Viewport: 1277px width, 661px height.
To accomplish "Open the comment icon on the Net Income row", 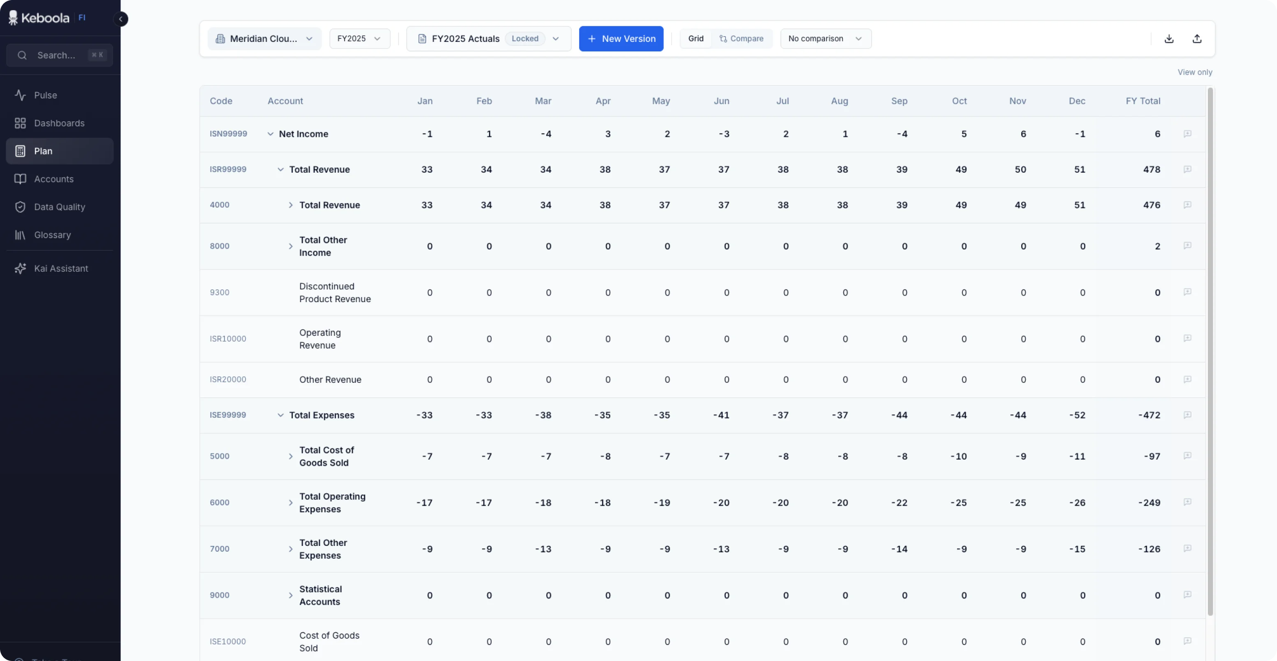I will pos(1187,134).
